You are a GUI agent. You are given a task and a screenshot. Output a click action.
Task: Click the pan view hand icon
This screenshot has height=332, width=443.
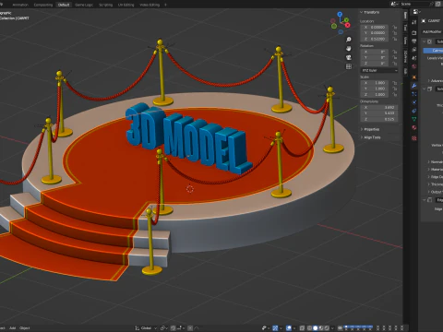(x=349, y=49)
